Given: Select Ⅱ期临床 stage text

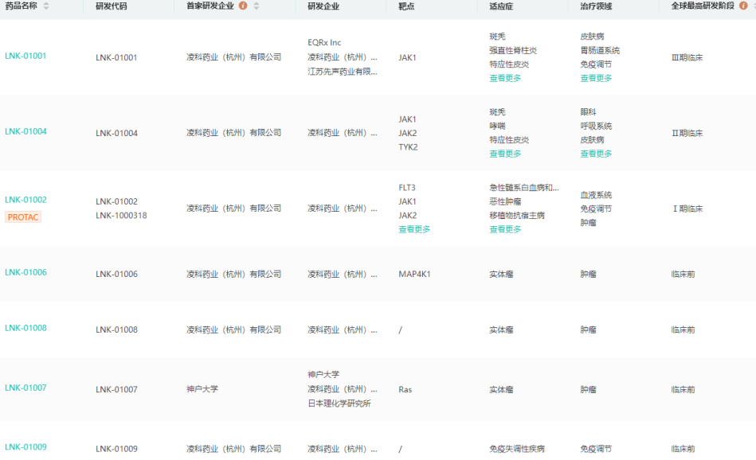Looking at the screenshot, I should (x=687, y=133).
